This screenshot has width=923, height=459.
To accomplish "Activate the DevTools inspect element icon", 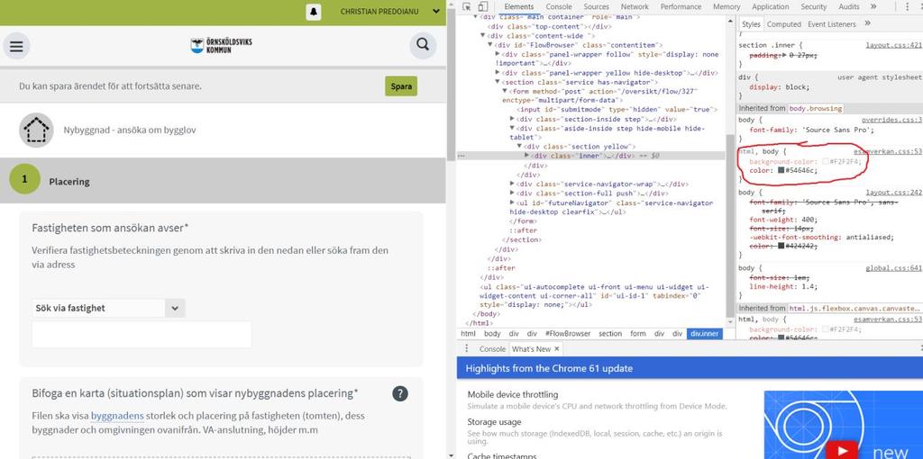I will tap(467, 7).
